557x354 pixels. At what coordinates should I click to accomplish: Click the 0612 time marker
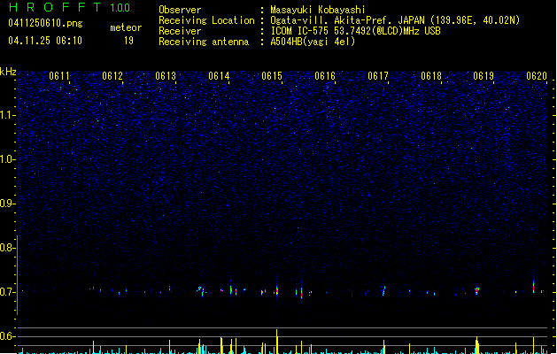(x=112, y=76)
